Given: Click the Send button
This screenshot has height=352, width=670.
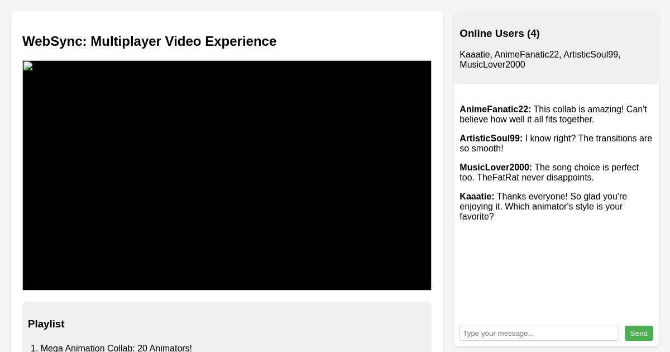Looking at the screenshot, I should [x=639, y=333].
